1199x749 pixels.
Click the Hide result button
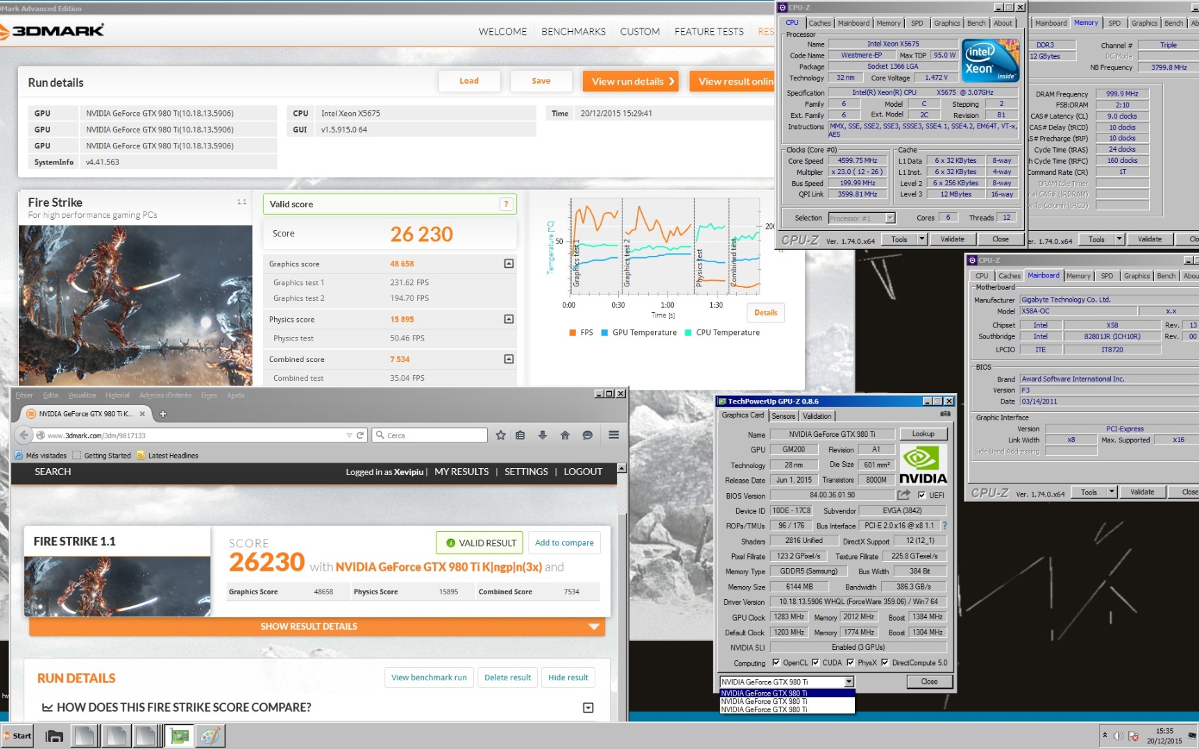[x=568, y=678]
